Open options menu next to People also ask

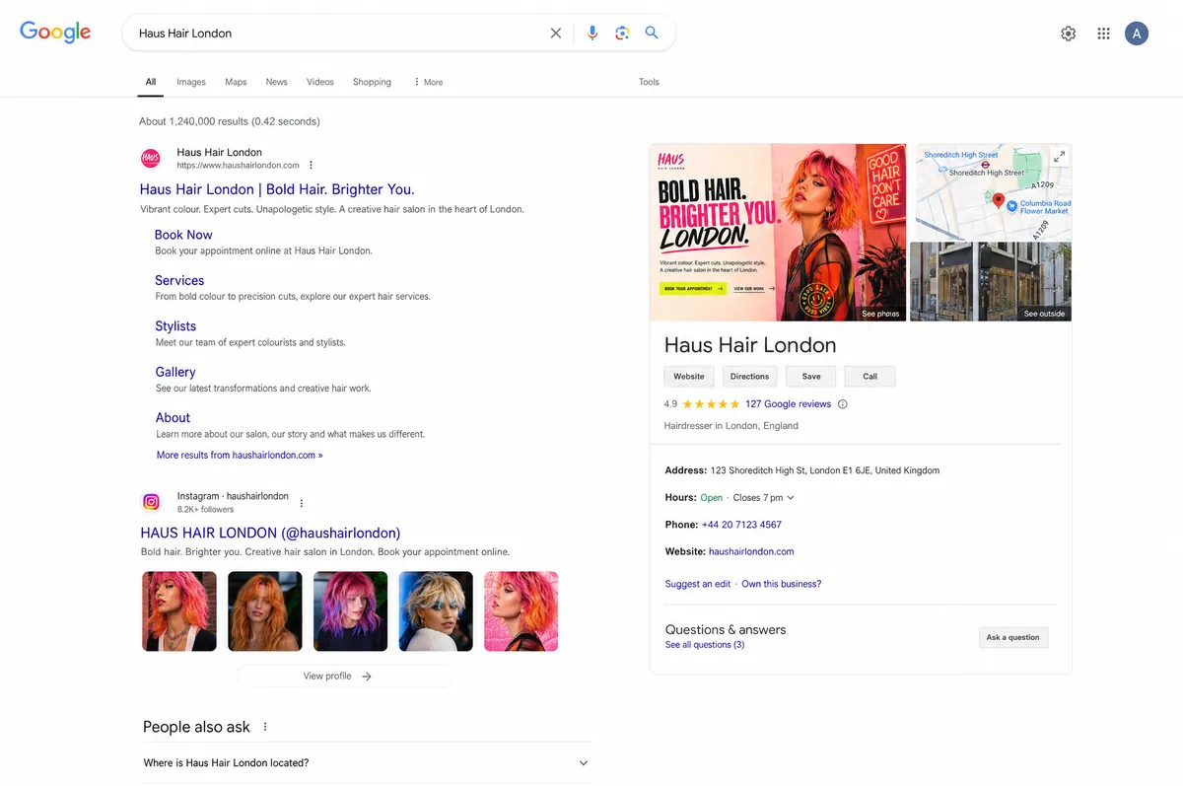[x=265, y=727]
